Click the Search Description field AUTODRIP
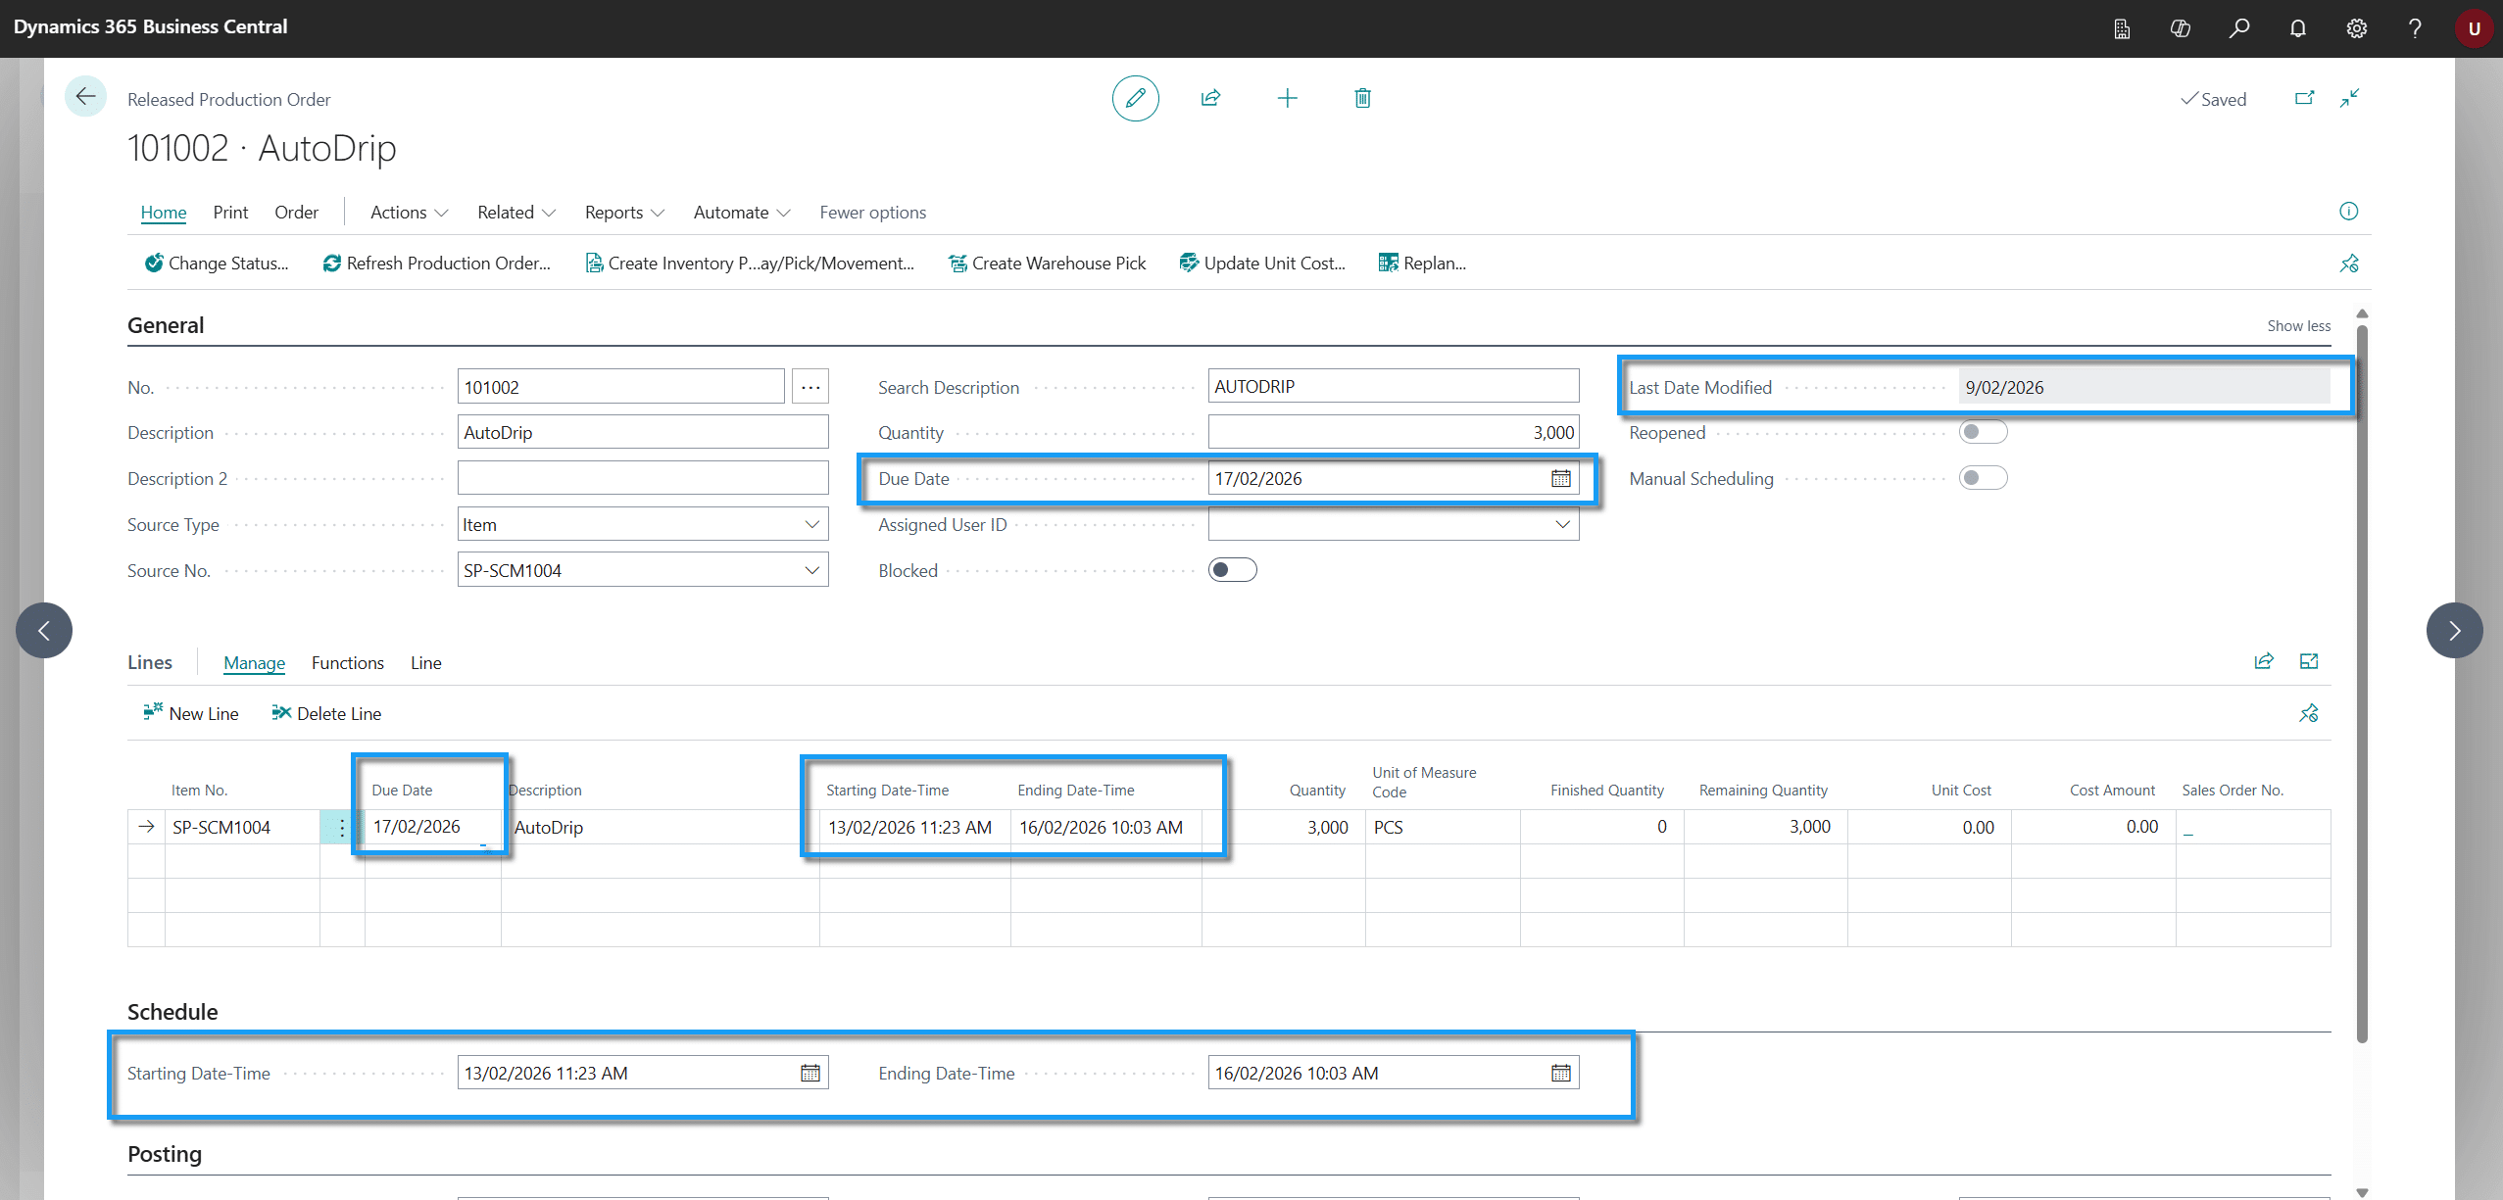This screenshot has height=1200, width=2503. (1393, 386)
